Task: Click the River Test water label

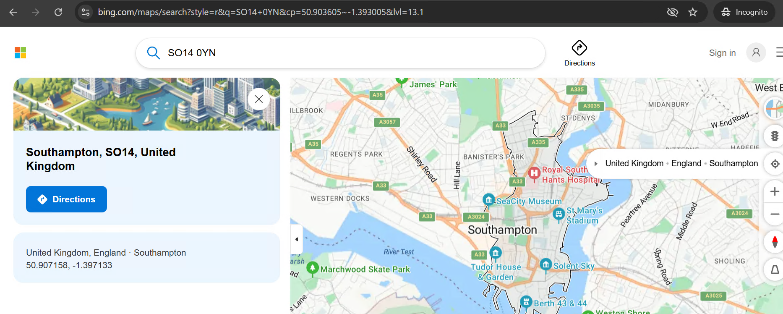Action: 399,252
